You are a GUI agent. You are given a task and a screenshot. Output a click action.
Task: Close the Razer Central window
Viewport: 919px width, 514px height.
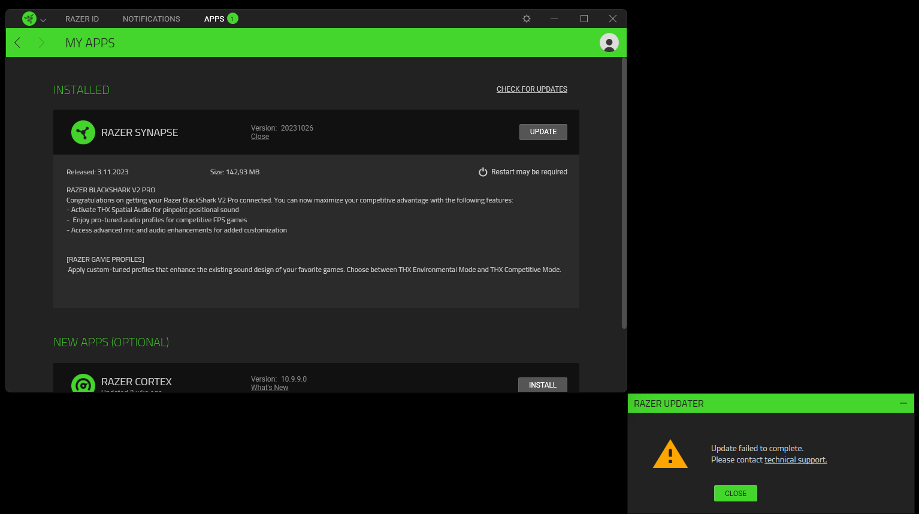pos(613,19)
